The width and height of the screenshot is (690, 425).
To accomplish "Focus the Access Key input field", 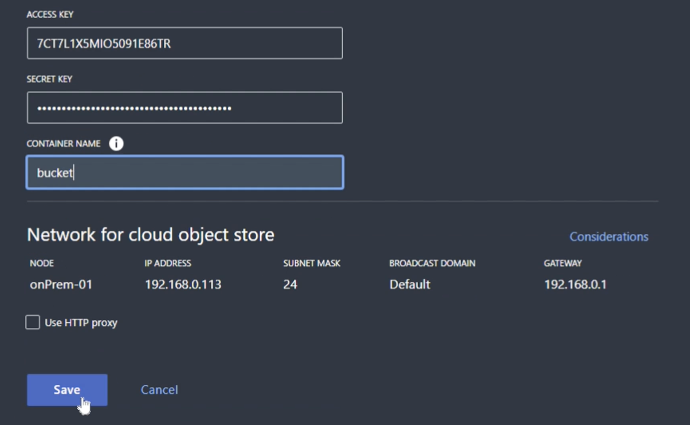I will [x=184, y=43].
